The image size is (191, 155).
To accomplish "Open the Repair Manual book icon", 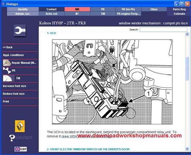I will [x=7, y=63].
